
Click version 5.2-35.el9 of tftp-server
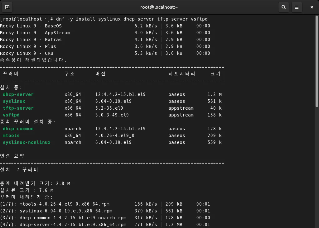(109, 108)
